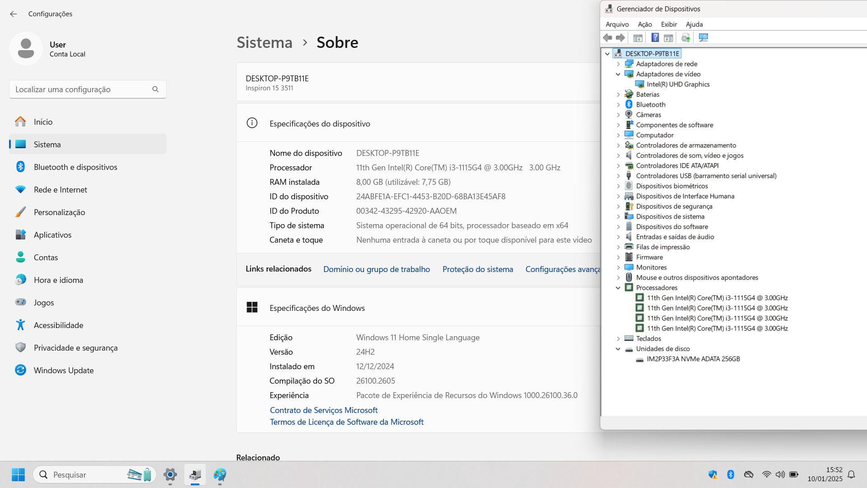Screen dimensions: 867x488
Task: Click the volume speaker tray icon
Action: click(780, 474)
